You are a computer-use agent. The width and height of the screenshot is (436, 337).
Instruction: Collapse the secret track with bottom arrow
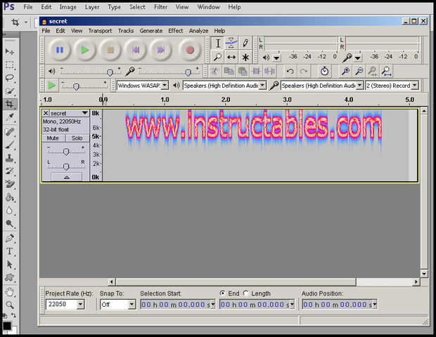coord(67,177)
